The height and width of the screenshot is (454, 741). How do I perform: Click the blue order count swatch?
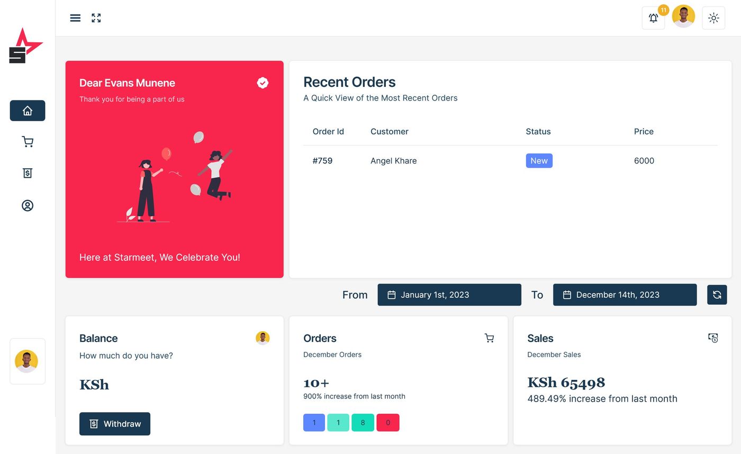[x=314, y=423]
